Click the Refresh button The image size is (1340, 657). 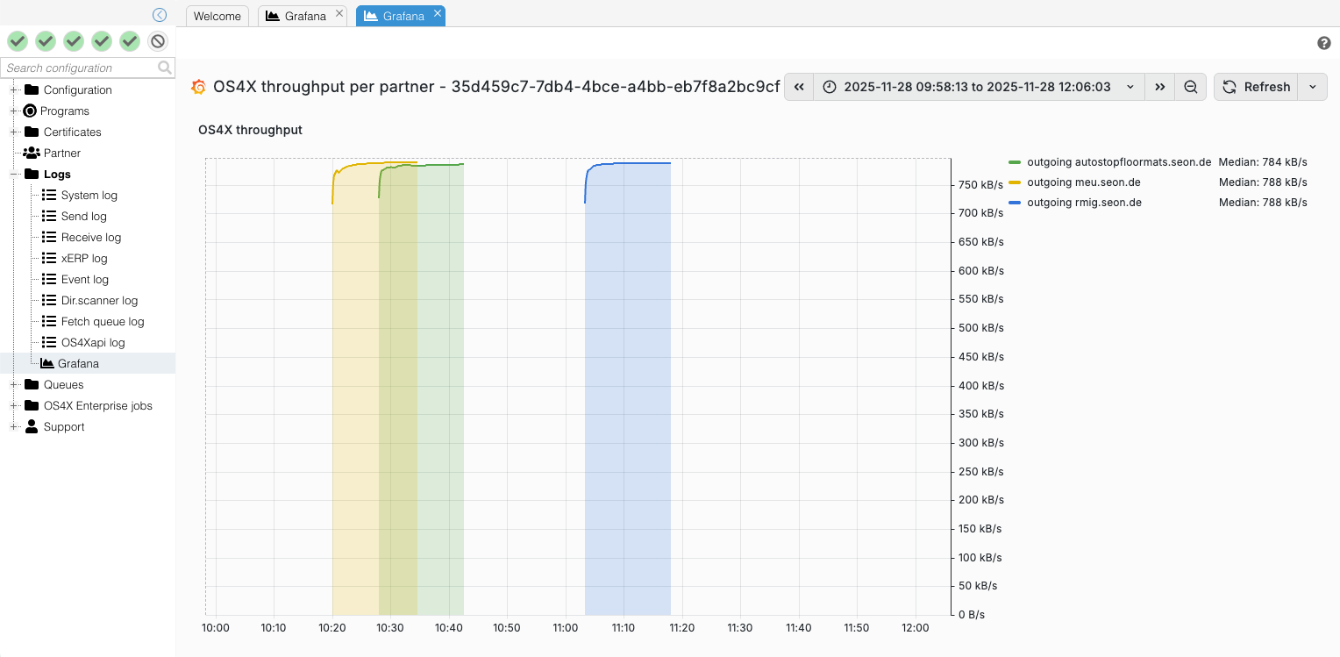click(x=1257, y=87)
